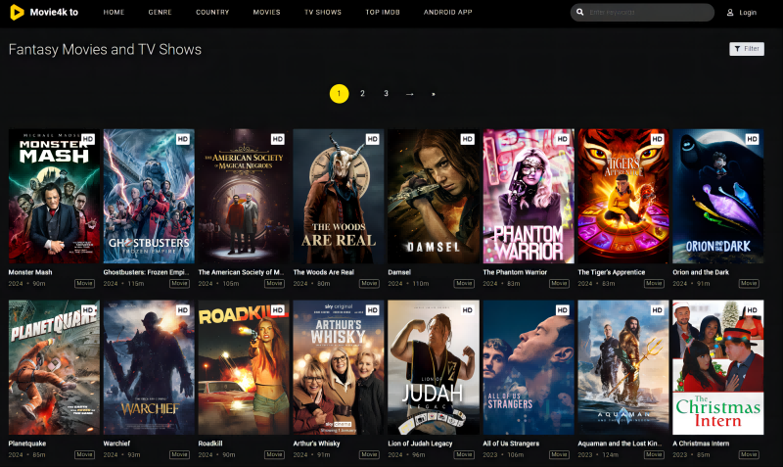Click The Tiger's Apprentice title link
Image resolution: width=783 pixels, height=467 pixels.
pos(611,272)
